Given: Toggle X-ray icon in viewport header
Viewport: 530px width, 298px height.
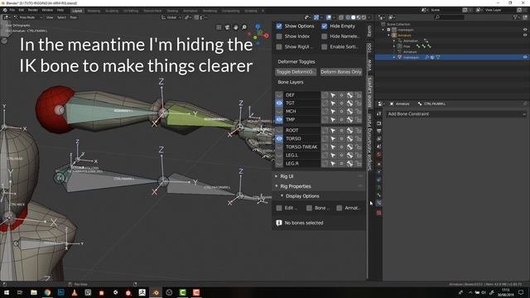Looking at the screenshot, I should point(341,17).
